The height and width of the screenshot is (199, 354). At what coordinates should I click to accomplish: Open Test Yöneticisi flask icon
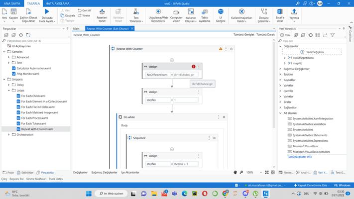[136, 12]
